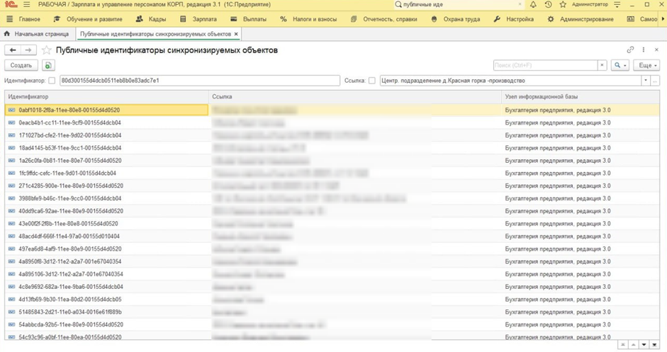Open the Зарплата section
Viewport: 667px width, 352px height.
(x=198, y=19)
